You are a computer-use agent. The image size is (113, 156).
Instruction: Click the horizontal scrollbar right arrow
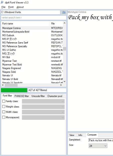coord(61,85)
